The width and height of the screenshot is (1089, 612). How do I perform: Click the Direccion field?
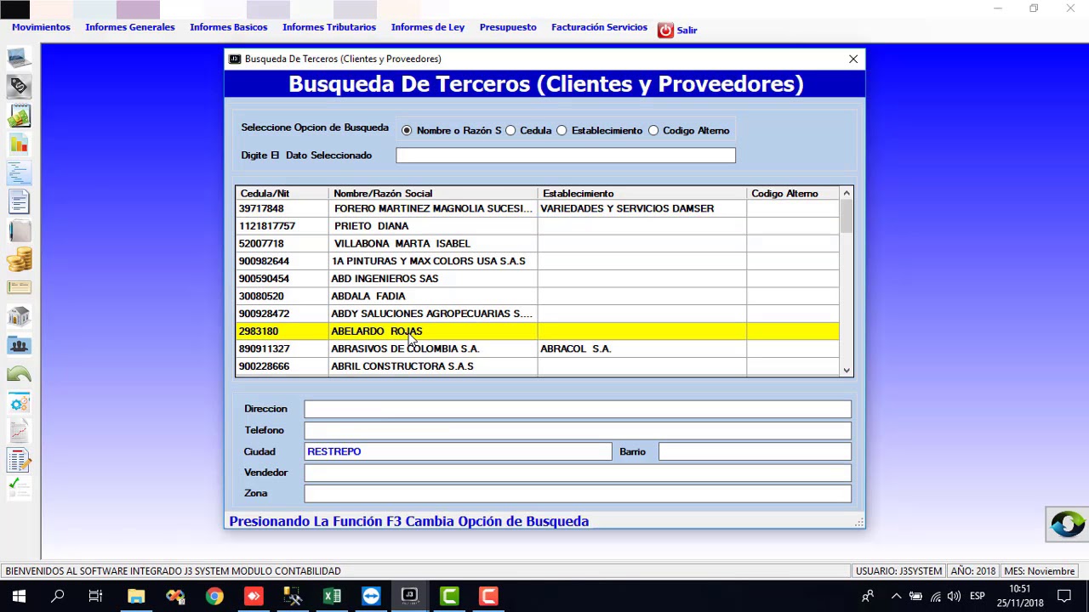point(578,409)
